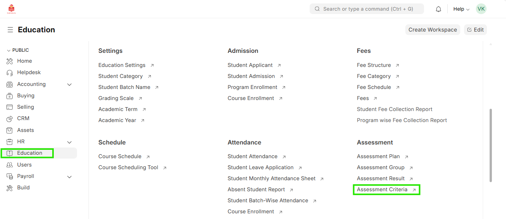Click the CRM pie chart icon
506x219 pixels.
[10, 119]
